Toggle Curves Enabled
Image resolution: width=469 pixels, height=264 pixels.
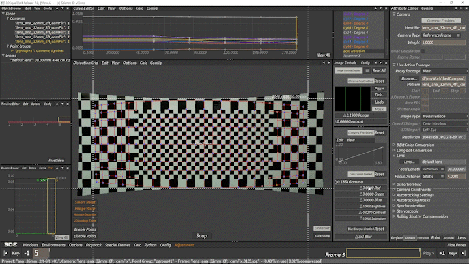tap(360, 132)
